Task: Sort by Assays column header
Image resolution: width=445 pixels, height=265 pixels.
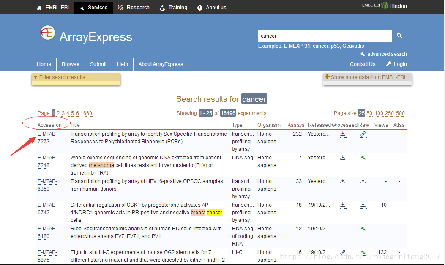Action: coord(296,125)
